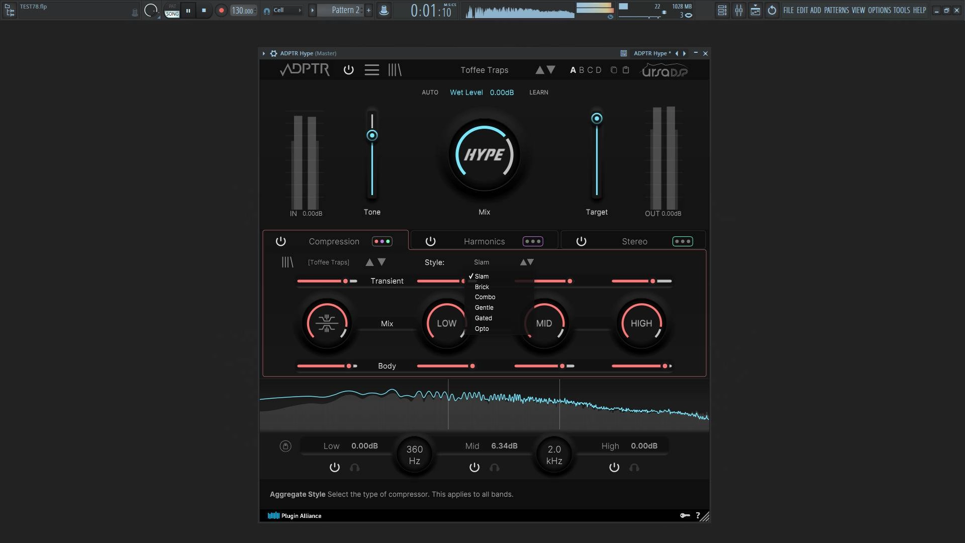Click the Mid 6.34dB gain value
This screenshot has width=965, height=543.
click(504, 446)
